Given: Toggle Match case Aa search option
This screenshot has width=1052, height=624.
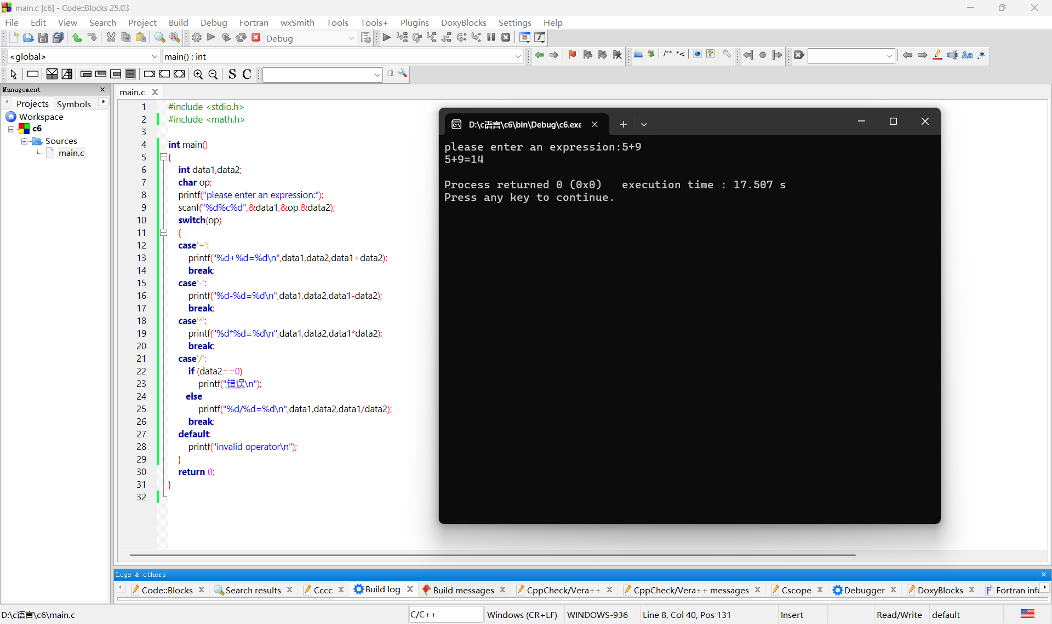Looking at the screenshot, I should (967, 55).
